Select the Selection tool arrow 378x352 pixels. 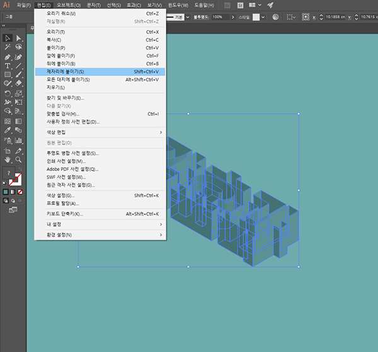pos(8,38)
